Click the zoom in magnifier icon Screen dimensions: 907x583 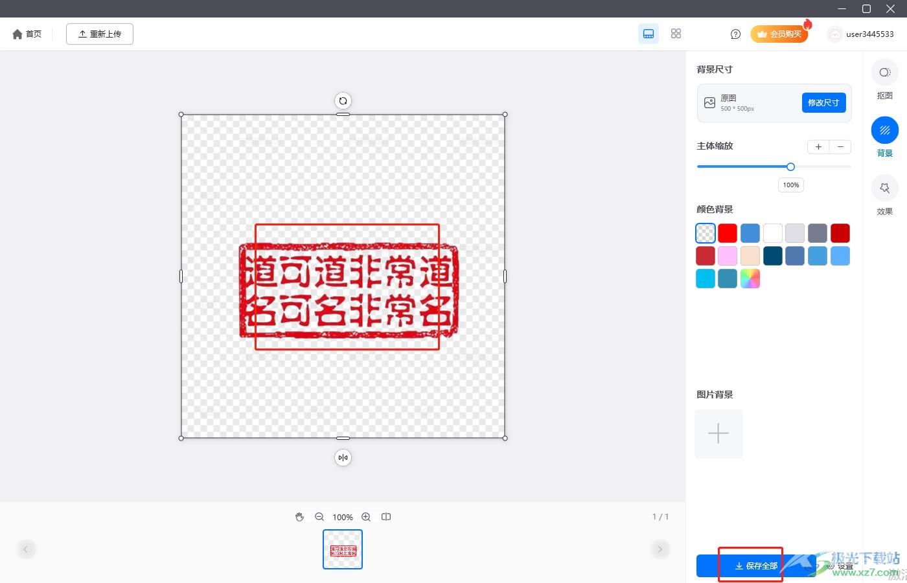pos(366,517)
